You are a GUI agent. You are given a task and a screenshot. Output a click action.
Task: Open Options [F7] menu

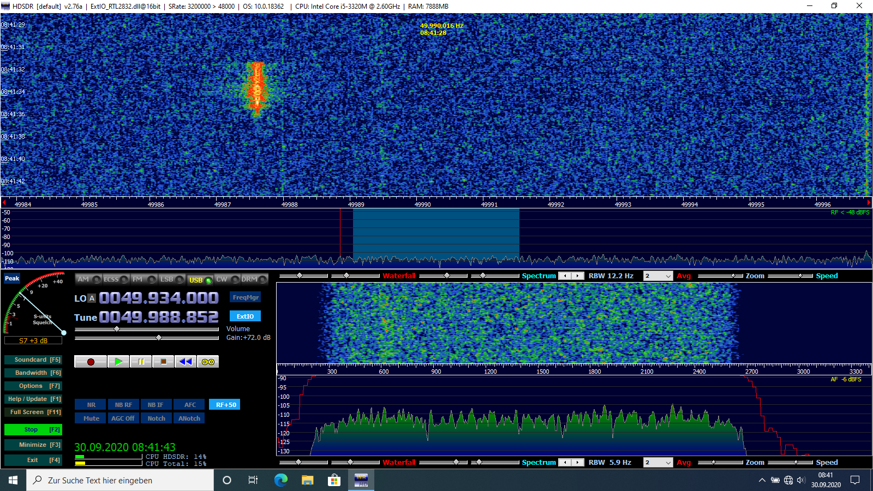pyautogui.click(x=33, y=386)
